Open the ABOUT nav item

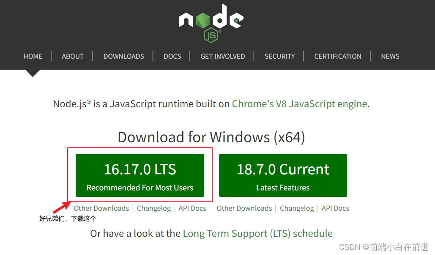pos(73,56)
